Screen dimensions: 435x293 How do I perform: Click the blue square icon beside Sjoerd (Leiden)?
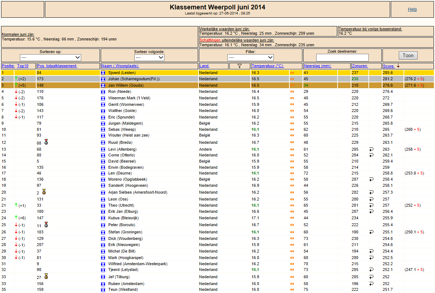(x=103, y=73)
